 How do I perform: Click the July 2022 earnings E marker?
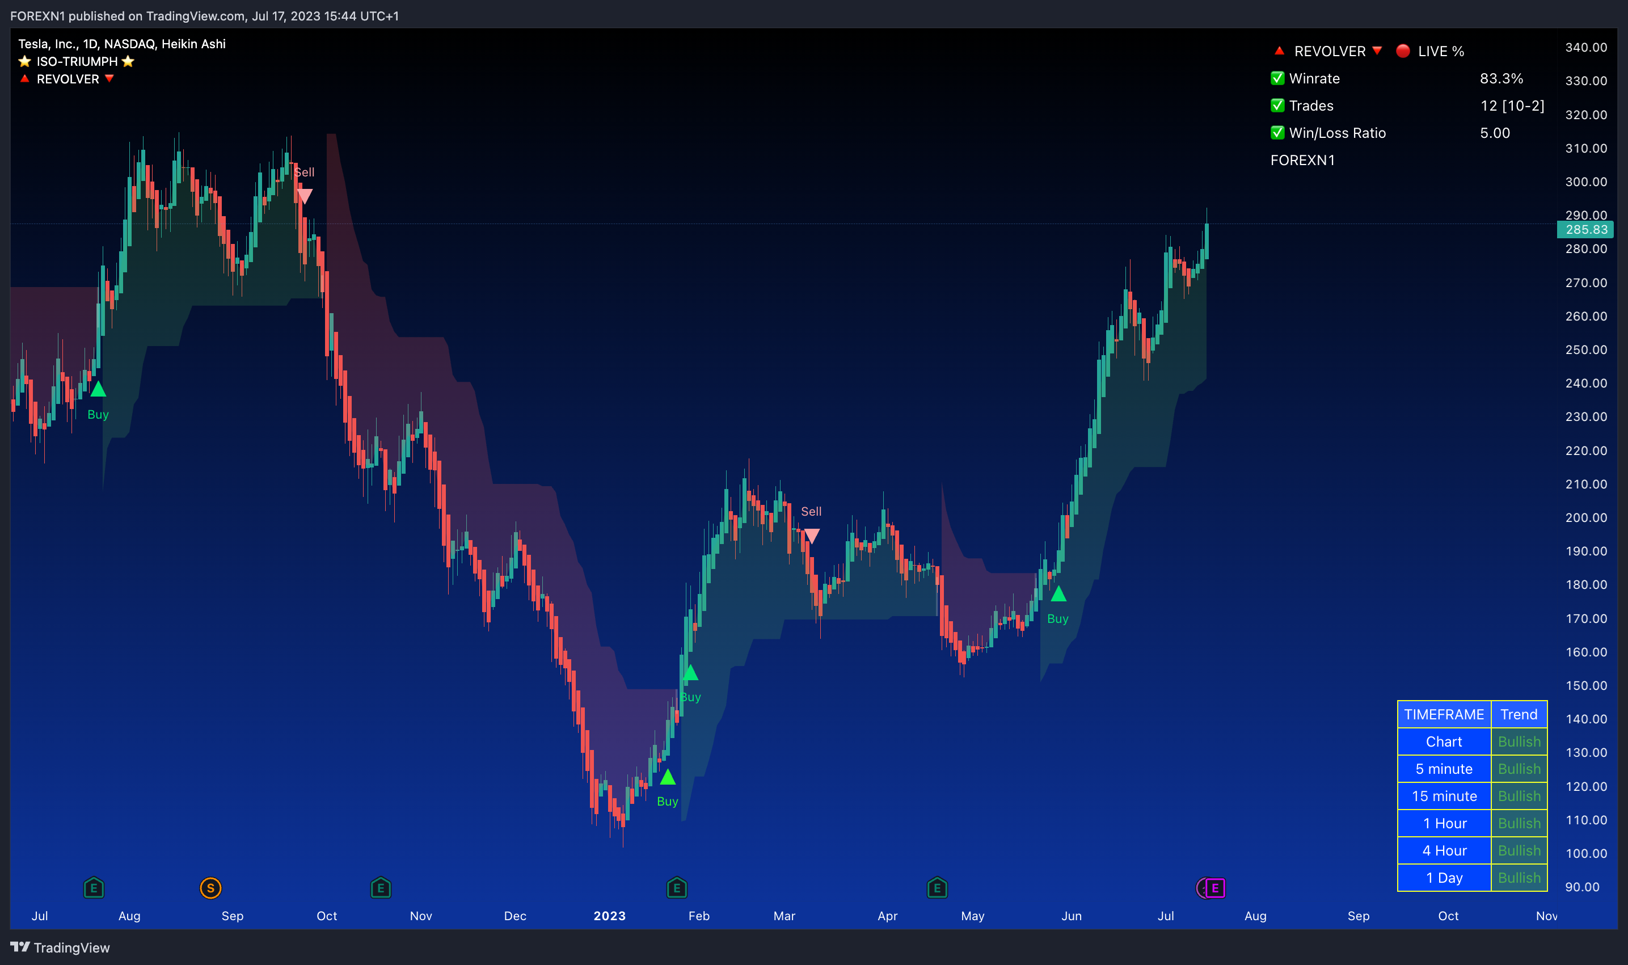[94, 888]
